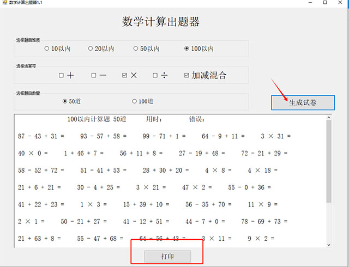Click the problem '56 - 35 + 70 ='
Viewport: 349px width, 267px height.
tap(208, 204)
